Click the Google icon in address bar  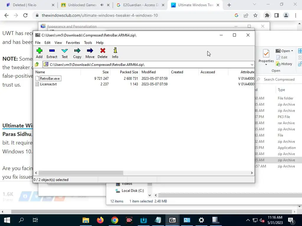tap(237, 15)
